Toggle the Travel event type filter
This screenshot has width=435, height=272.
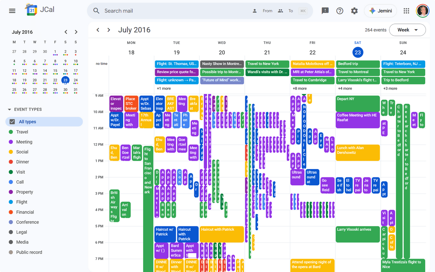tap(22, 132)
